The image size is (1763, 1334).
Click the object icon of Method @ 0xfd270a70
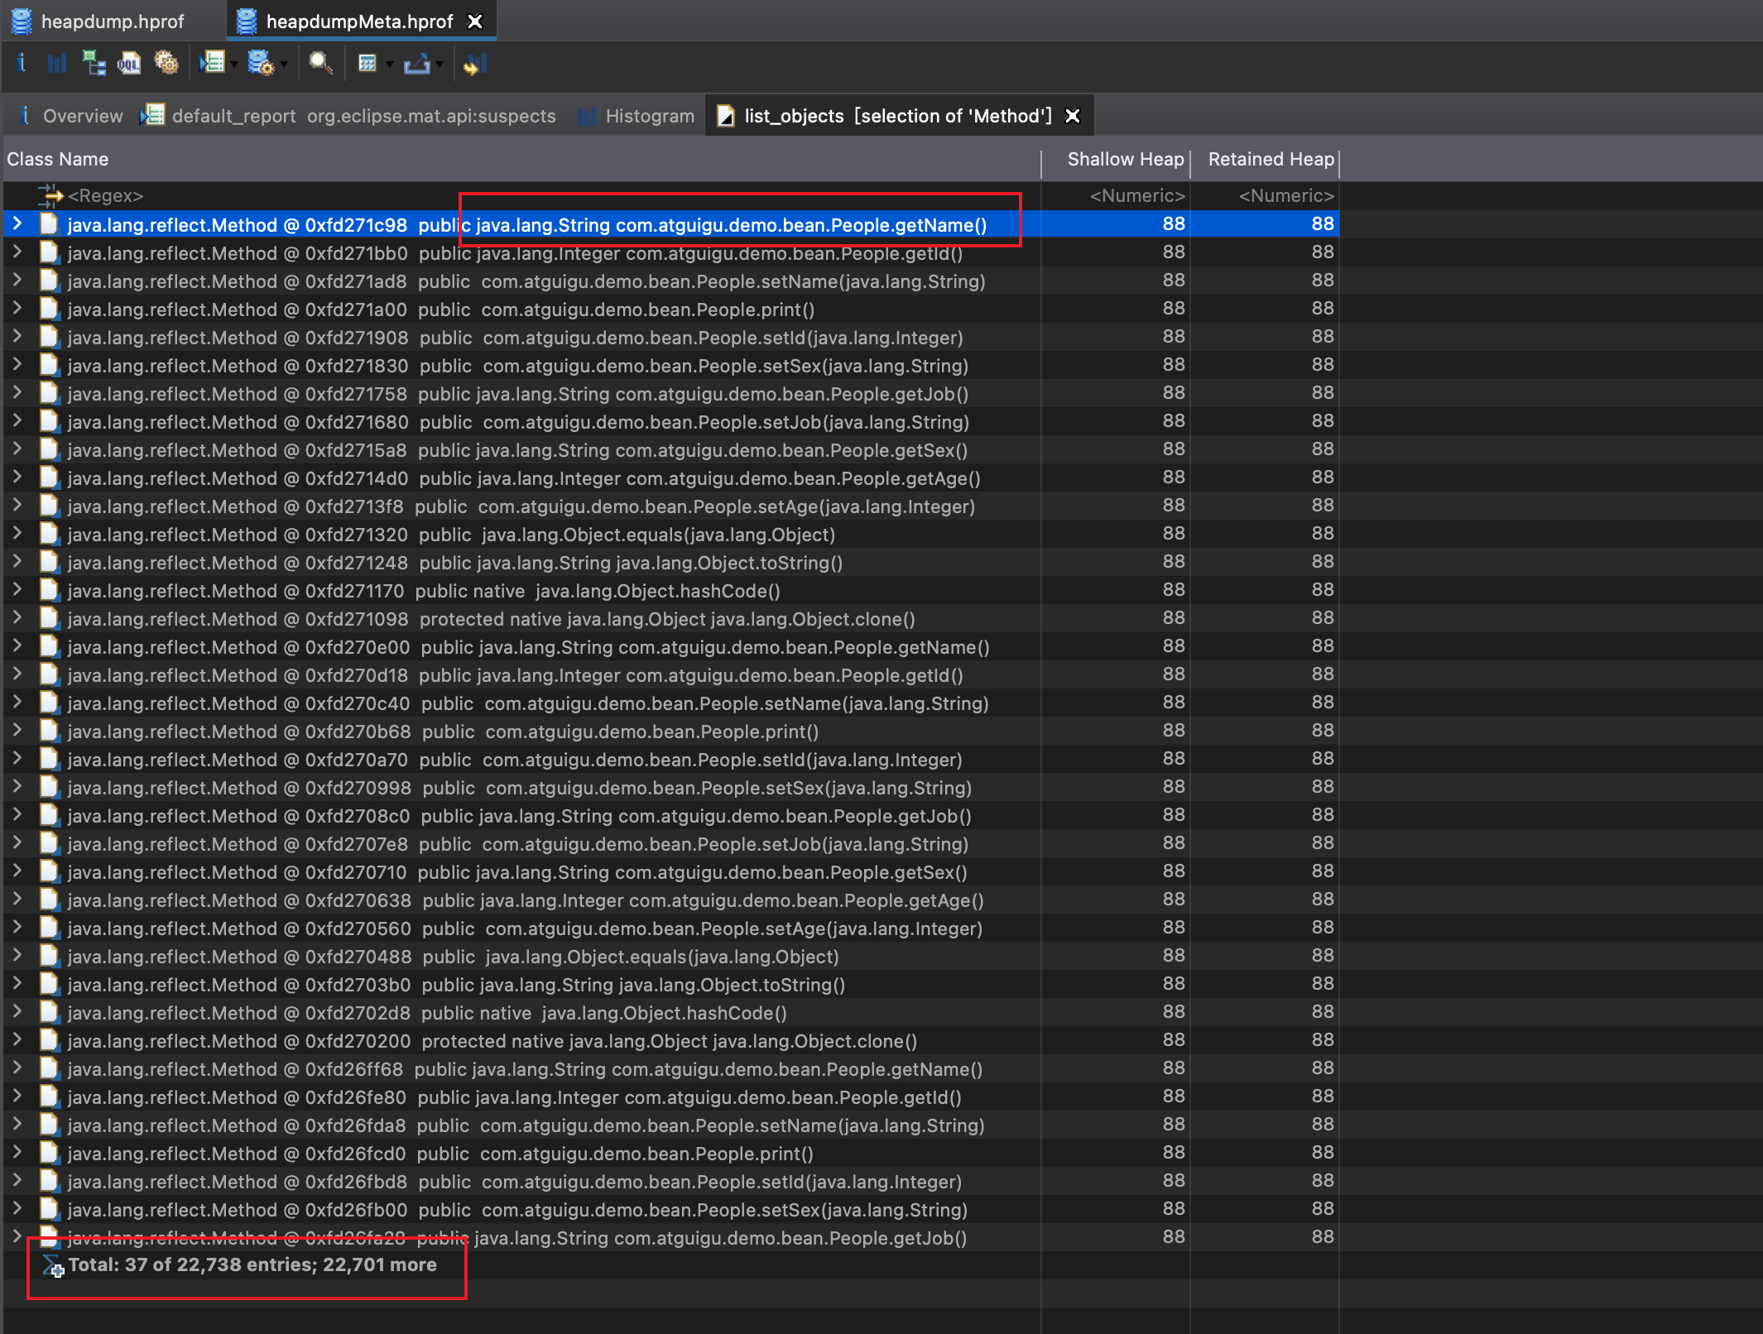click(50, 759)
